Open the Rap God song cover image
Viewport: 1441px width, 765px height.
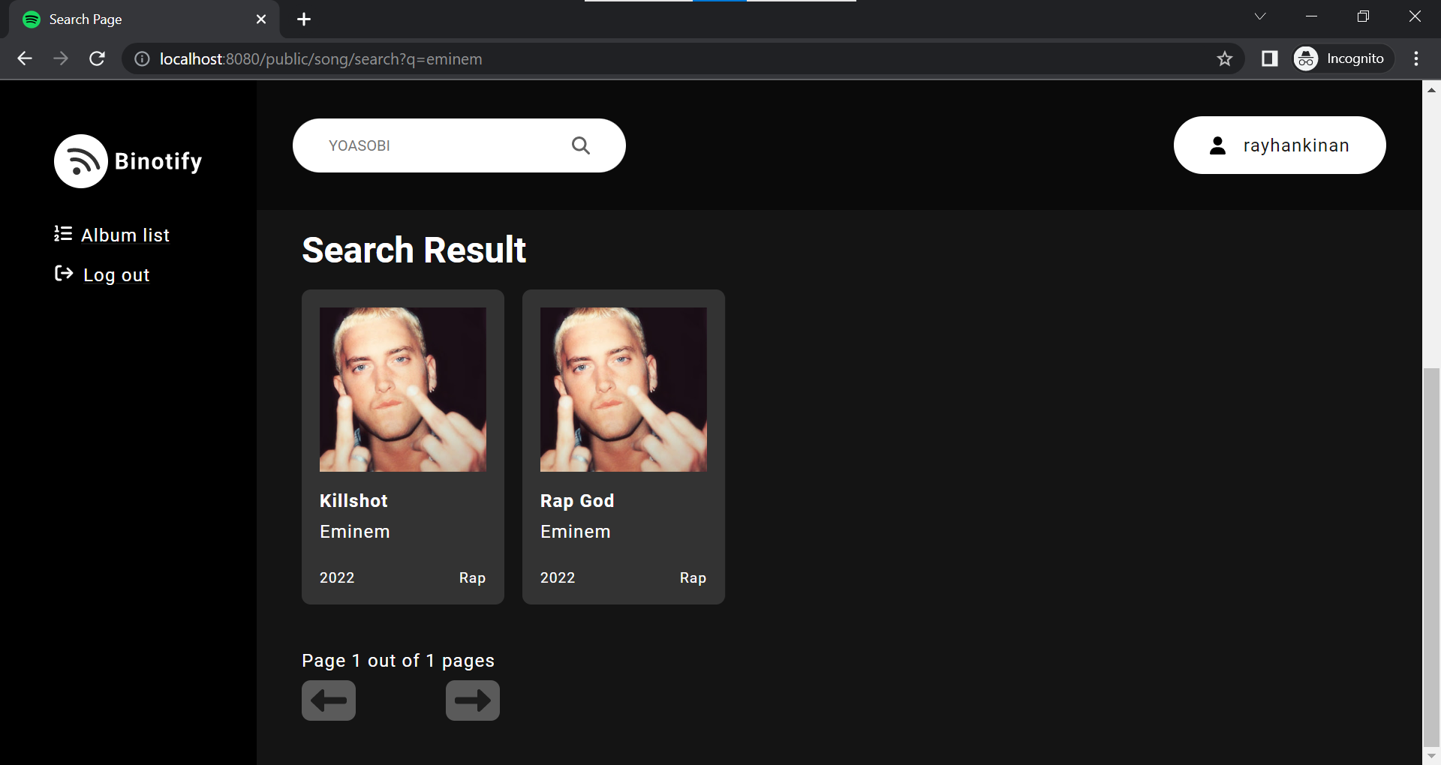tap(624, 389)
